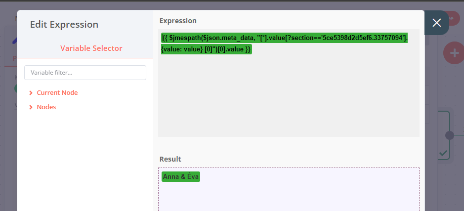Click the blue pen icon behind the dialog
464x211 pixels.
tap(14, 40)
